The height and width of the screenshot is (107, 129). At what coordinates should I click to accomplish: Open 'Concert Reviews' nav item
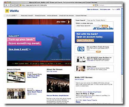(x=81, y=16)
